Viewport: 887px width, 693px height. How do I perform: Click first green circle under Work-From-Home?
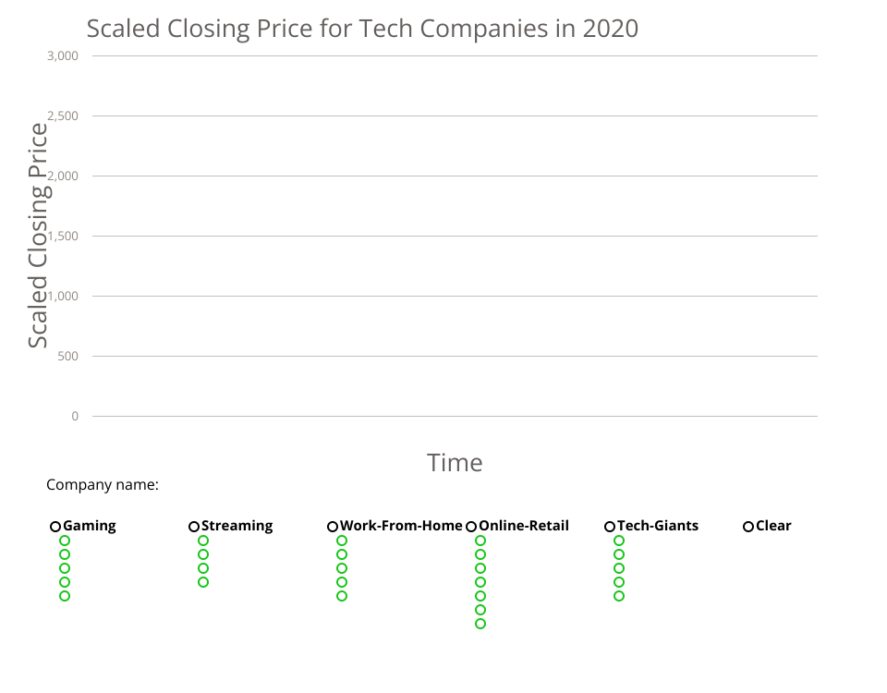(342, 541)
